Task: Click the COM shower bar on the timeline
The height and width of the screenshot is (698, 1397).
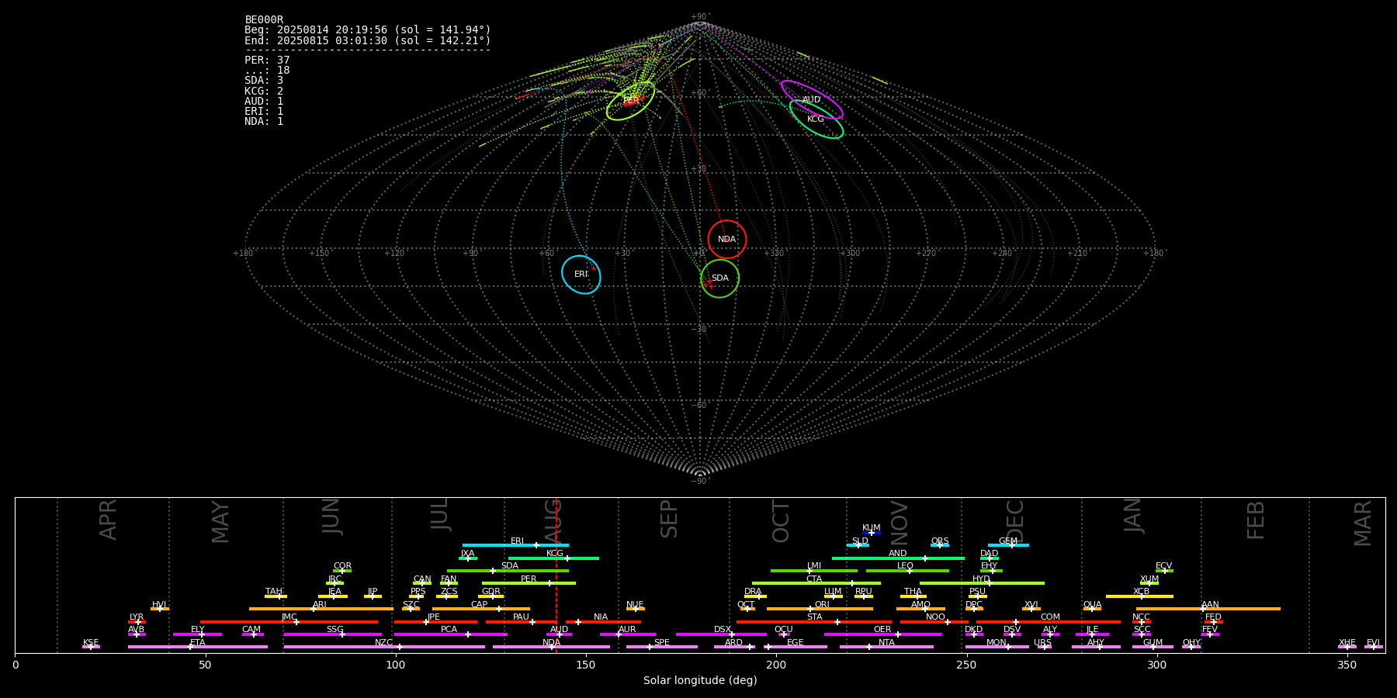Action: (1049, 622)
